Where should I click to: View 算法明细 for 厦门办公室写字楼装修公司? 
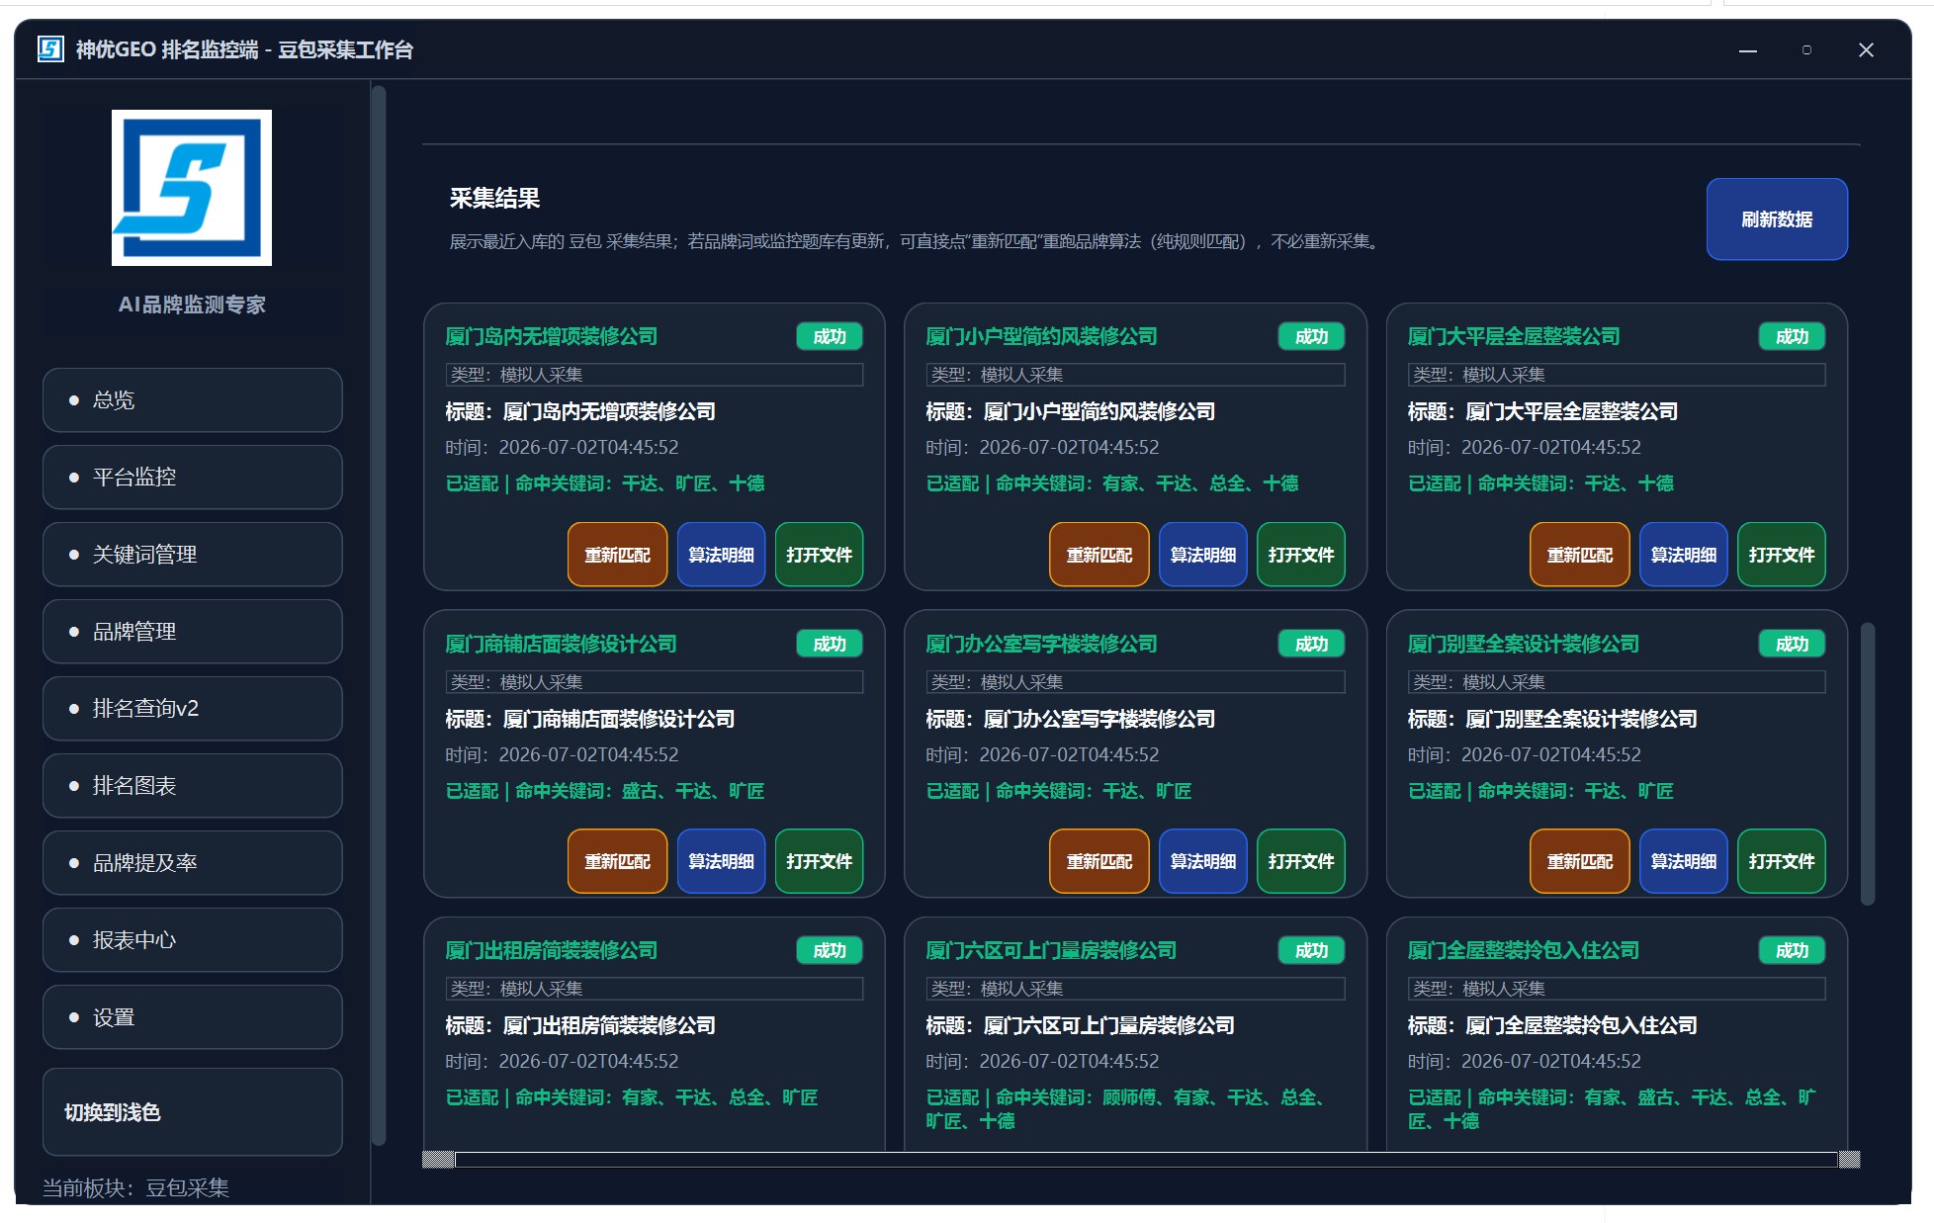1202,861
